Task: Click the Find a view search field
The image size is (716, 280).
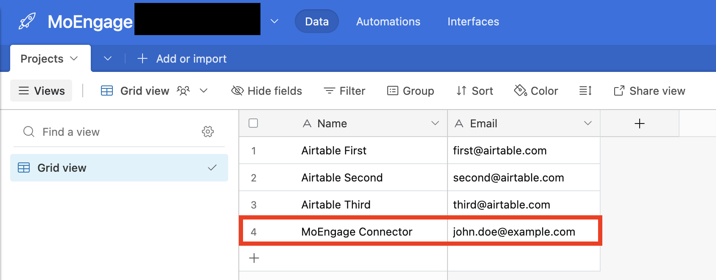Action: [x=119, y=132]
